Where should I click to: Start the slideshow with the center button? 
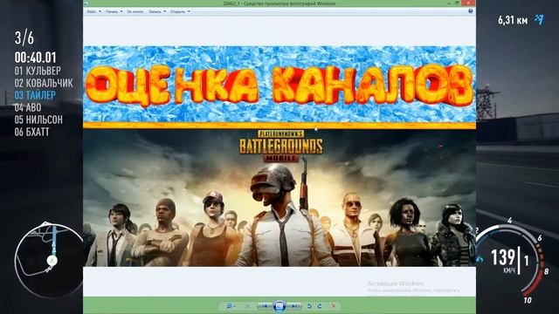[279, 306]
